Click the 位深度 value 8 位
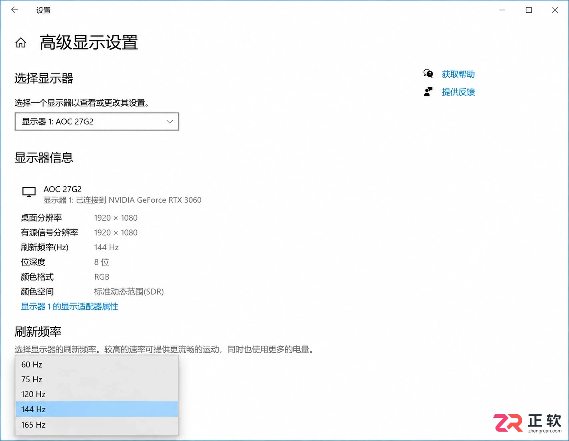Viewport: 569px width, 441px height. coord(102,262)
